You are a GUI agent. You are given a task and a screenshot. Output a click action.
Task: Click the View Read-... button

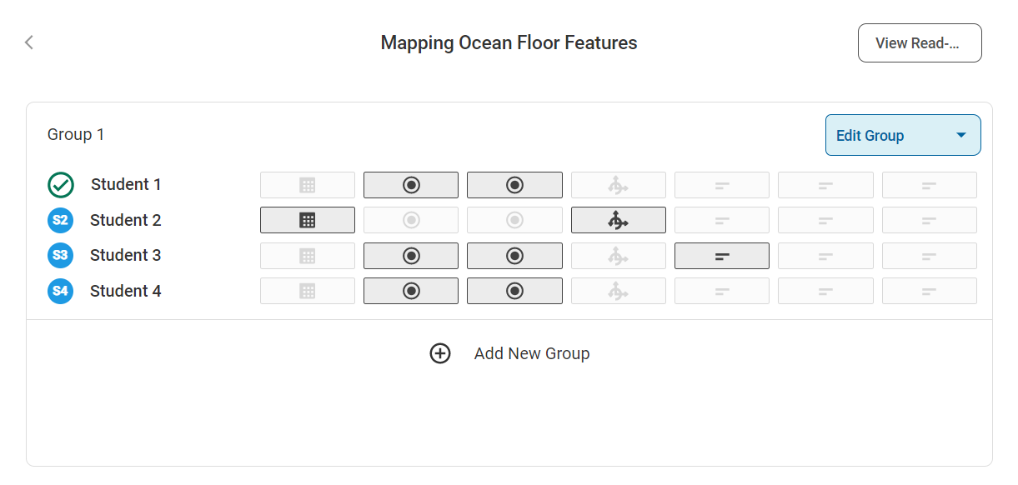920,43
